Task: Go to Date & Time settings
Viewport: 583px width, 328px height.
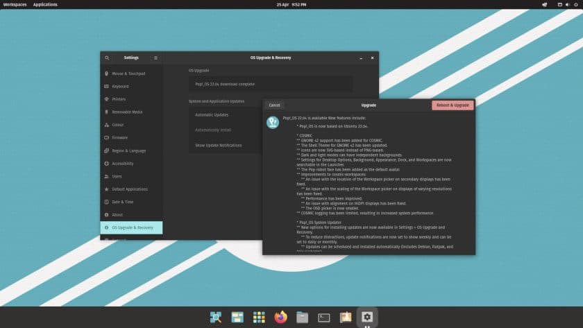Action: (x=131, y=202)
